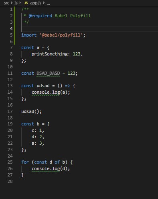Click the breadcrumb ellipsis after app.js
The image size is (158, 199).
point(48,4)
